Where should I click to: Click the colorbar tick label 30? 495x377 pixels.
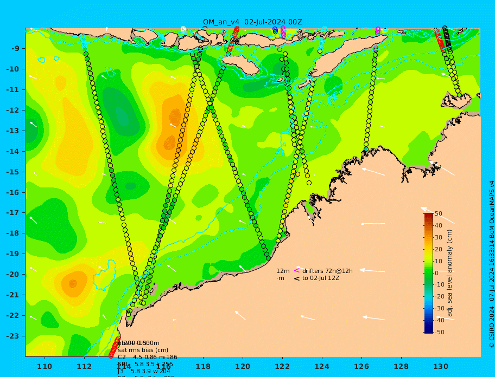click(439, 237)
